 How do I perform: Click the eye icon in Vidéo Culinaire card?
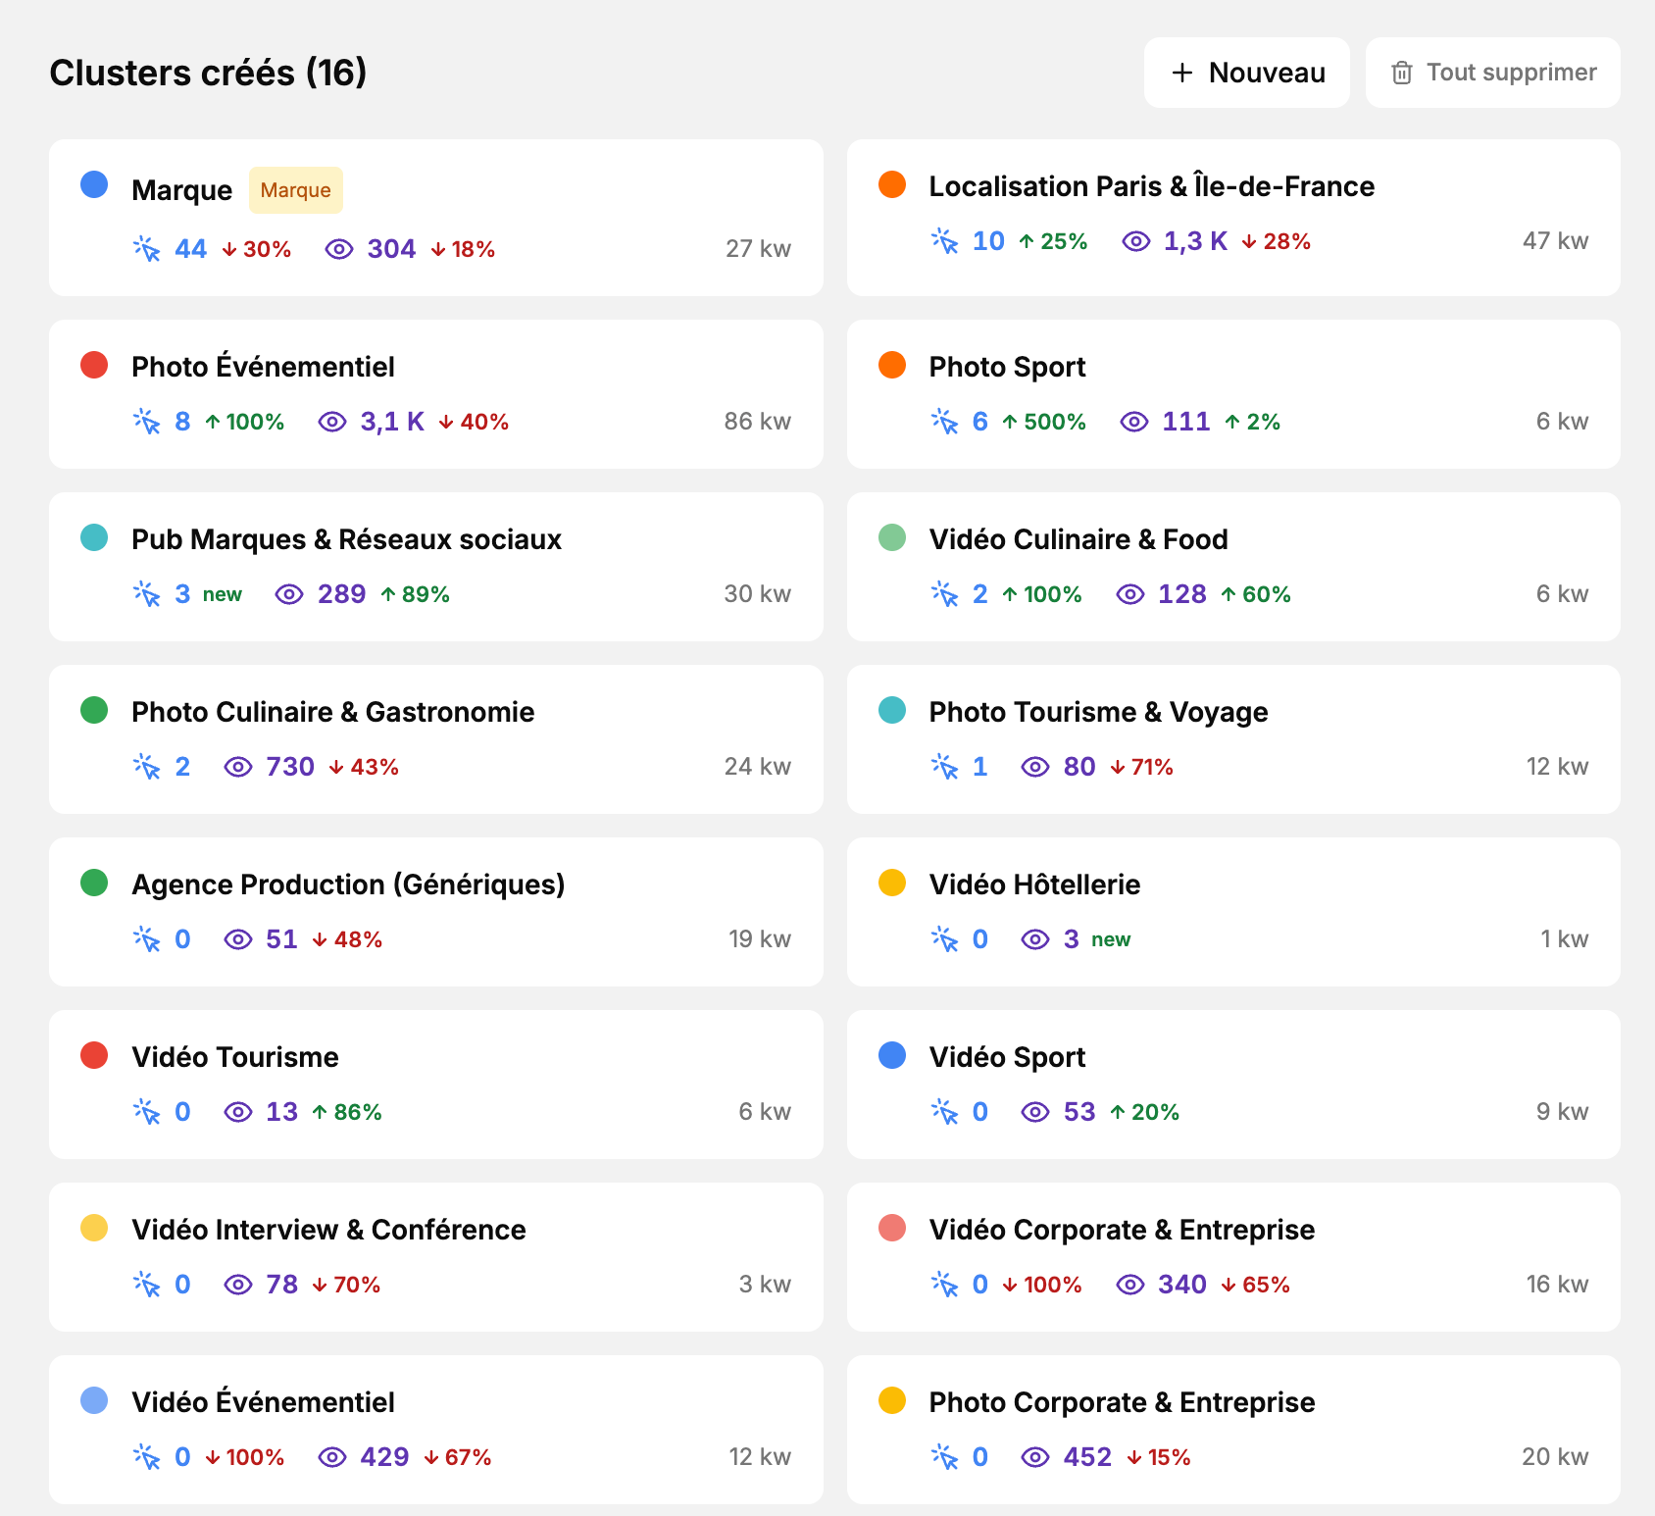(1130, 594)
